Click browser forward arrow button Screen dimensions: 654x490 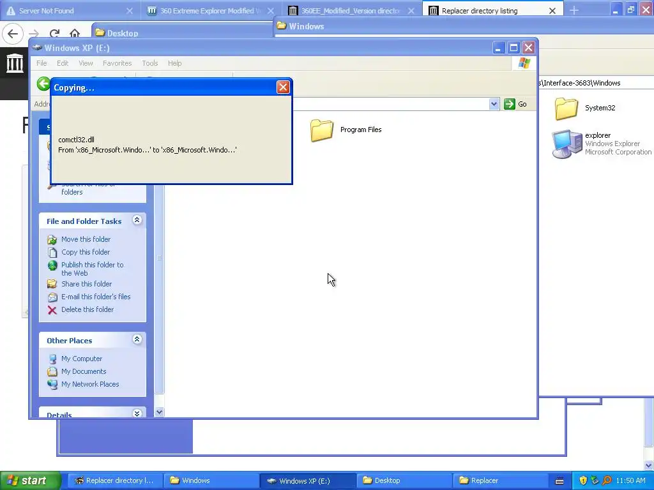point(34,33)
